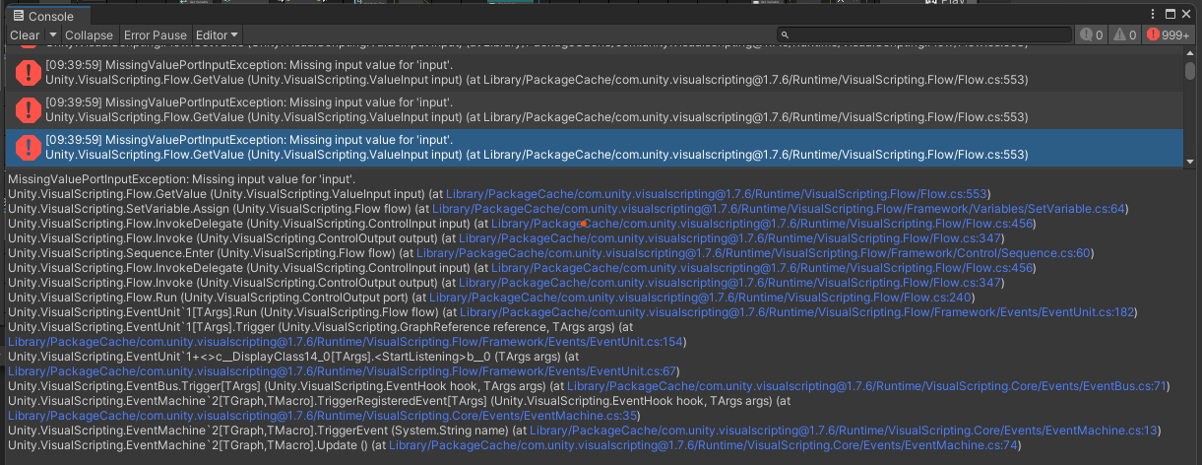
Task: Open the EventMachine.cs:35 source link
Action: pyautogui.click(x=323, y=416)
